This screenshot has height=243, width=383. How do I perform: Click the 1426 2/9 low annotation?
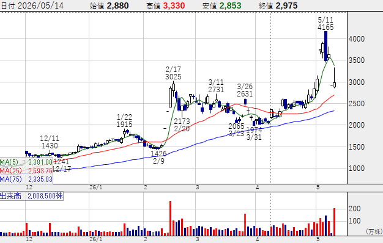158,157
